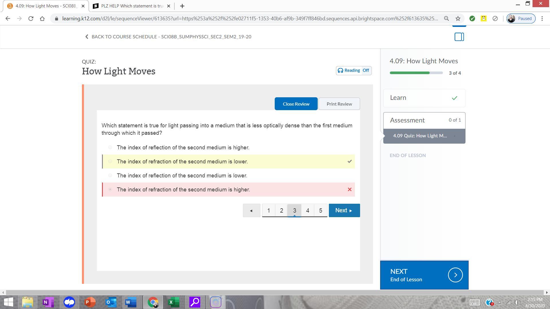The height and width of the screenshot is (309, 550).
Task: Open the PowerPoint icon in the taskbar
Action: (x=90, y=302)
